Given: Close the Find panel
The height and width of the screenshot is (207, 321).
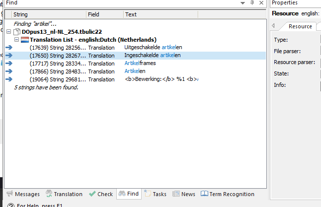Looking at the screenshot, I should [262, 3].
